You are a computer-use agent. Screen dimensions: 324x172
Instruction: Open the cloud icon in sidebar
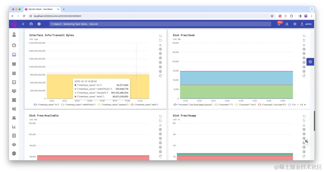coord(14,145)
